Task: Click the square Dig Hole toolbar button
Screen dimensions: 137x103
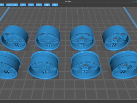Action: (47, 5)
